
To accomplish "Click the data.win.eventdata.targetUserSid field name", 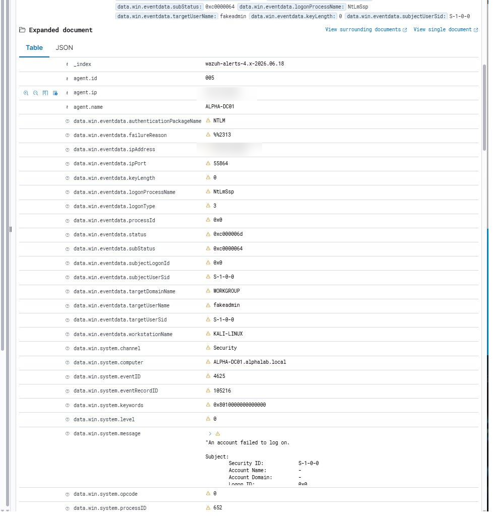I will [x=120, y=319].
